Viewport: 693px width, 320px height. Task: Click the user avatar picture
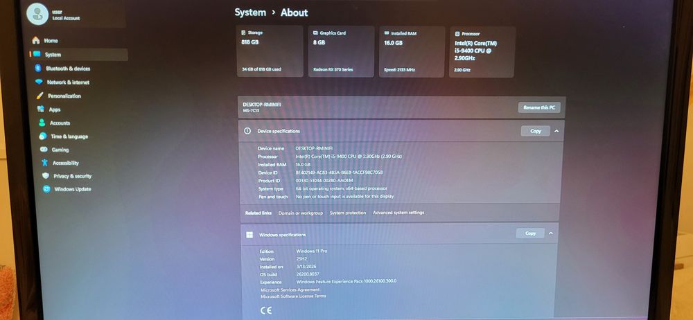37,14
